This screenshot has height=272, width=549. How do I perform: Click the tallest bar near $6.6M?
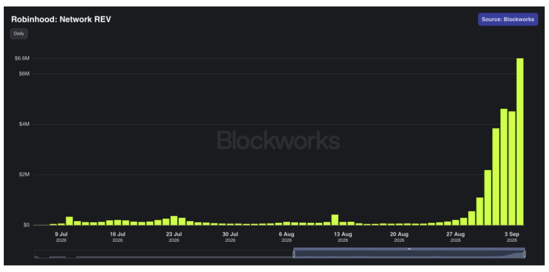tap(520, 141)
